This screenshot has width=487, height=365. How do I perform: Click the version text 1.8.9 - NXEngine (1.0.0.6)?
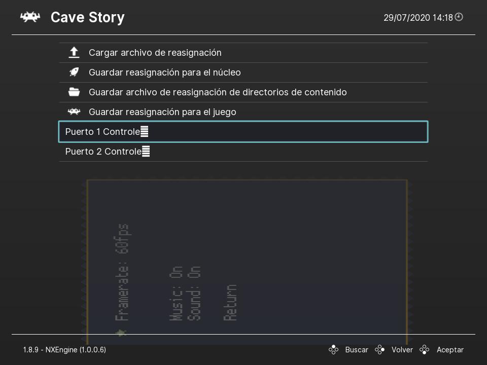coord(64,350)
